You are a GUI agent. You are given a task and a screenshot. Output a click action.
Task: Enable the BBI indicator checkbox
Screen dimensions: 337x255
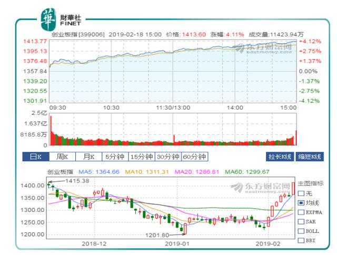tap(301, 240)
